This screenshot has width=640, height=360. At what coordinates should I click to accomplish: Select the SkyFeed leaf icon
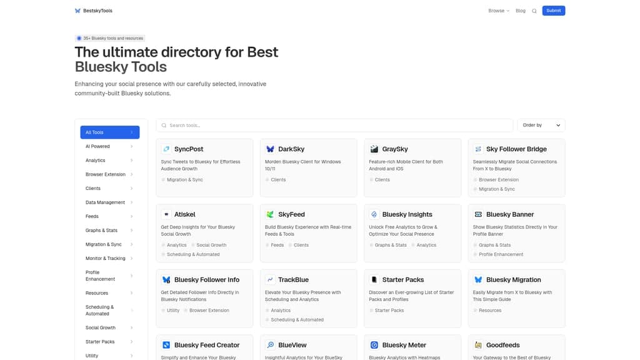270,214
